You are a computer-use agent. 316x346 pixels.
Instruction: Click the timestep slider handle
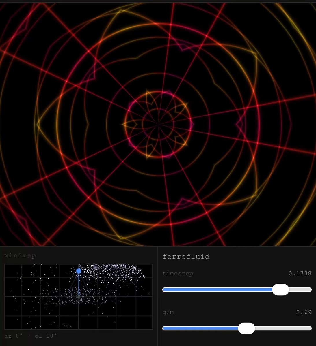point(280,289)
